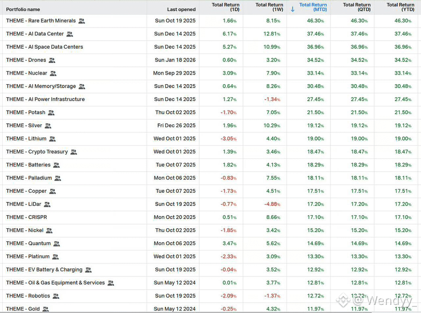This screenshot has width=421, height=313.
Task: Sort by Portfolio name column header
Action: click(x=23, y=10)
